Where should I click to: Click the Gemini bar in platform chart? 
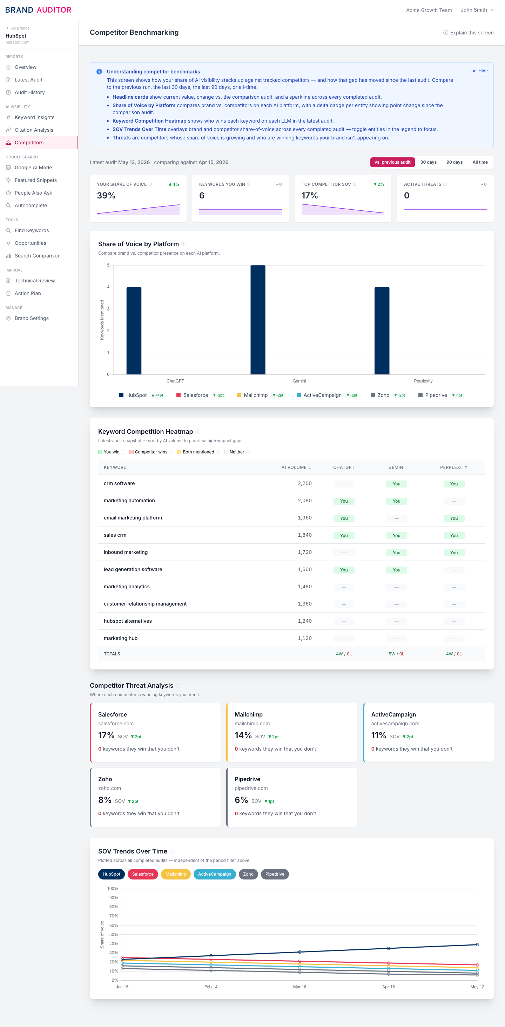click(258, 320)
